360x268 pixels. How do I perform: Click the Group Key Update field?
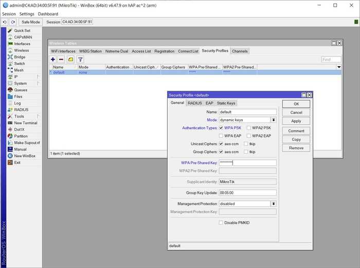[247, 193]
